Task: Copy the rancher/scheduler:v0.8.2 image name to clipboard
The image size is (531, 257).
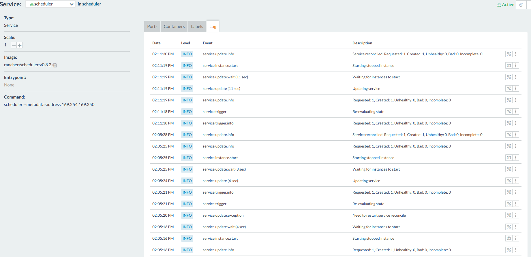Action: pos(55,65)
